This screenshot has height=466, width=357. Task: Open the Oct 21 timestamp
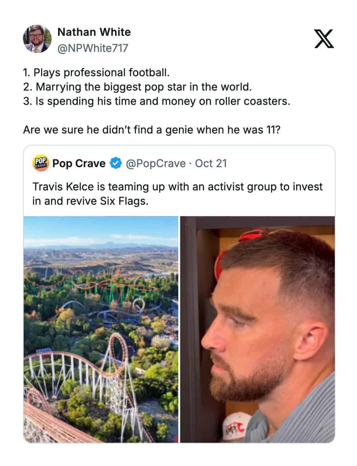[211, 164]
